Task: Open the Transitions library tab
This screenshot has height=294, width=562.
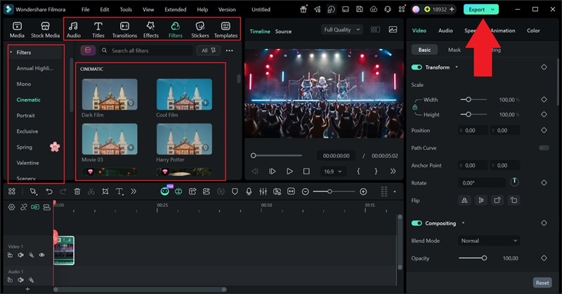Action: (x=124, y=29)
